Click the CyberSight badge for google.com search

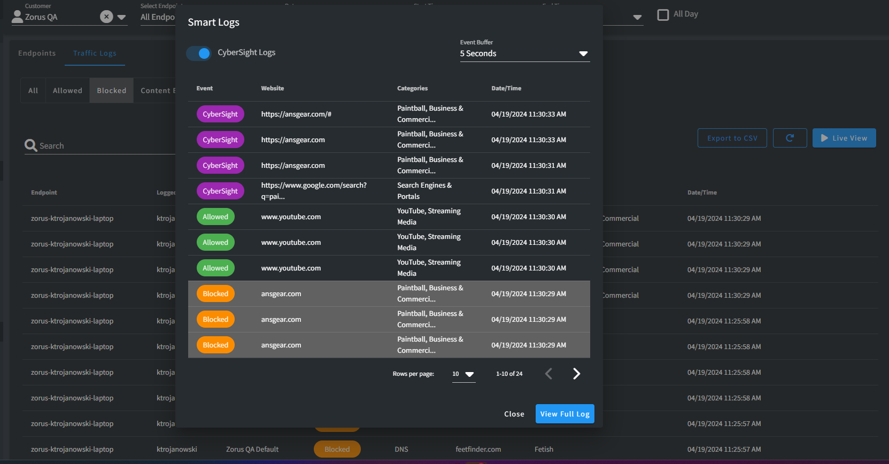tap(220, 191)
